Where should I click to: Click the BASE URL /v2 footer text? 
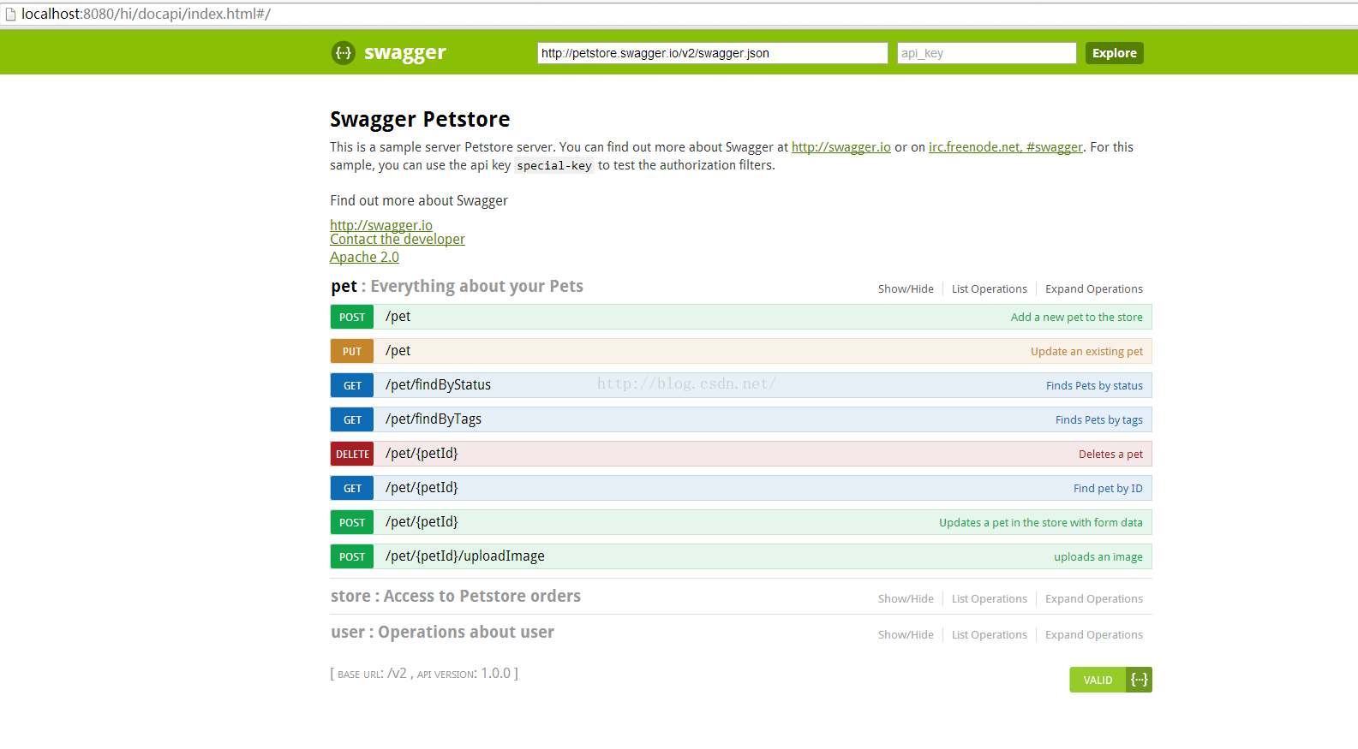click(x=372, y=674)
